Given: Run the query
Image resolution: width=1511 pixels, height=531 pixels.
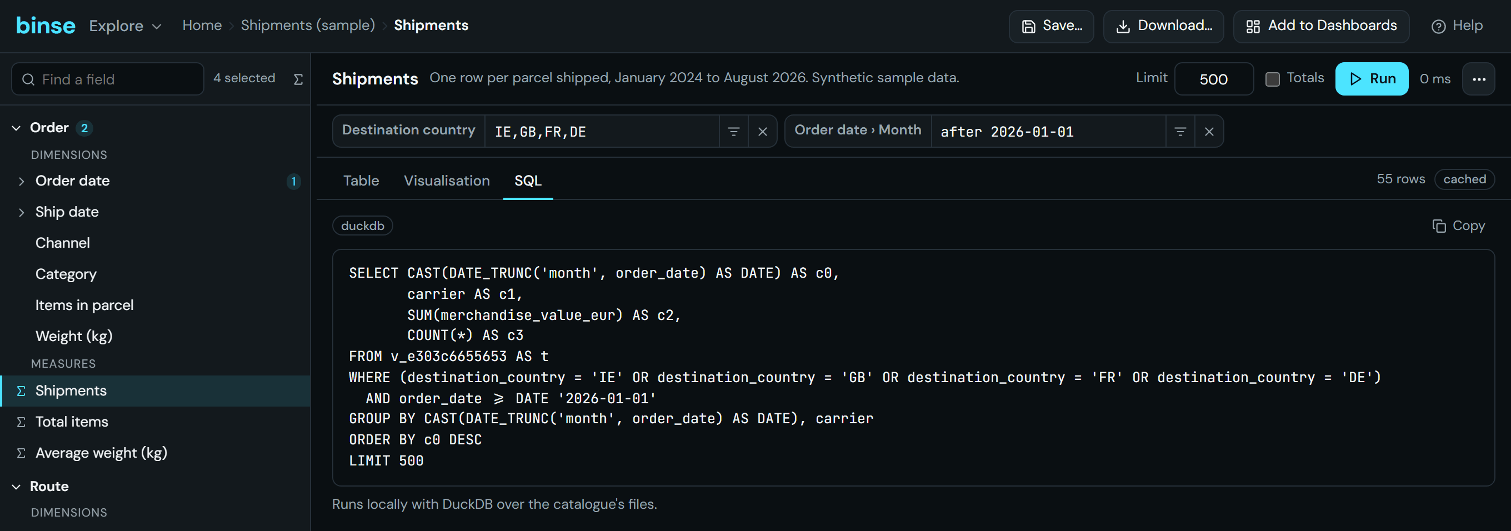Looking at the screenshot, I should coord(1372,79).
